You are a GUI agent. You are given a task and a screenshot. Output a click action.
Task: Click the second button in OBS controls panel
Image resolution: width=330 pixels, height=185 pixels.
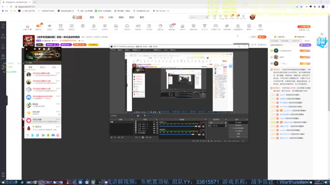(238, 125)
